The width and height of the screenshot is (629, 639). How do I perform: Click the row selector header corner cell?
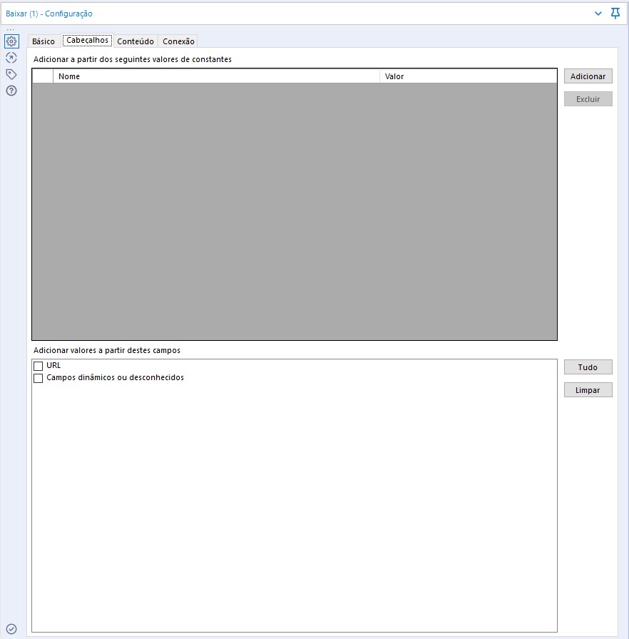(x=43, y=76)
